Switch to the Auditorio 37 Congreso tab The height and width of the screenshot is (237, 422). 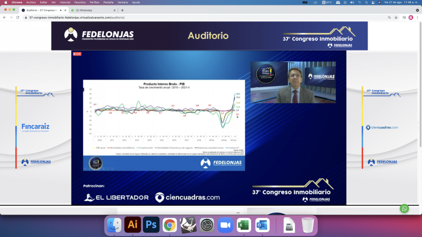tap(42, 10)
